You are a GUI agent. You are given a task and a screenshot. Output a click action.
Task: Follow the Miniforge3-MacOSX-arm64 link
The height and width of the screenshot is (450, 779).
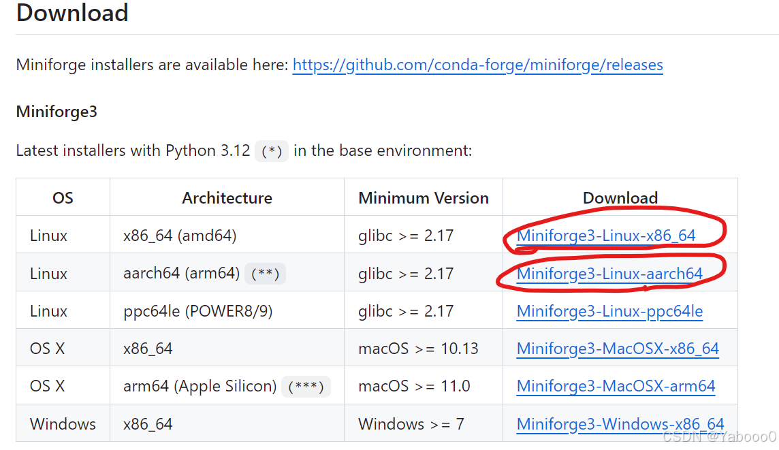tap(616, 387)
